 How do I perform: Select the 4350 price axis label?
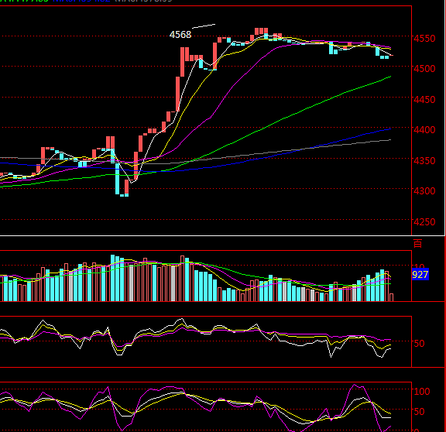click(424, 161)
